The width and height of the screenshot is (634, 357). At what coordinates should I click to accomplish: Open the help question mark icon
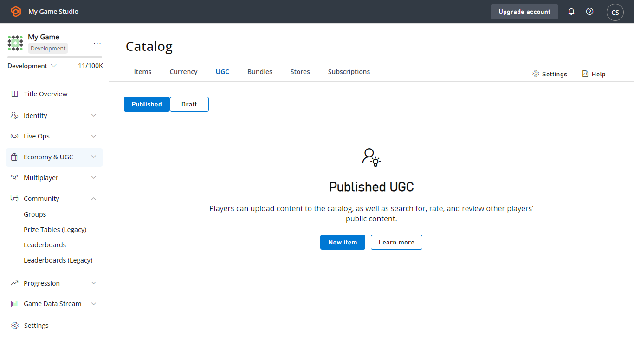click(589, 12)
